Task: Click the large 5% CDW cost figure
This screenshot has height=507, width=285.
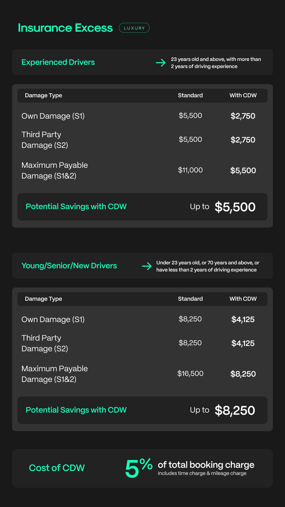Action: (x=139, y=468)
